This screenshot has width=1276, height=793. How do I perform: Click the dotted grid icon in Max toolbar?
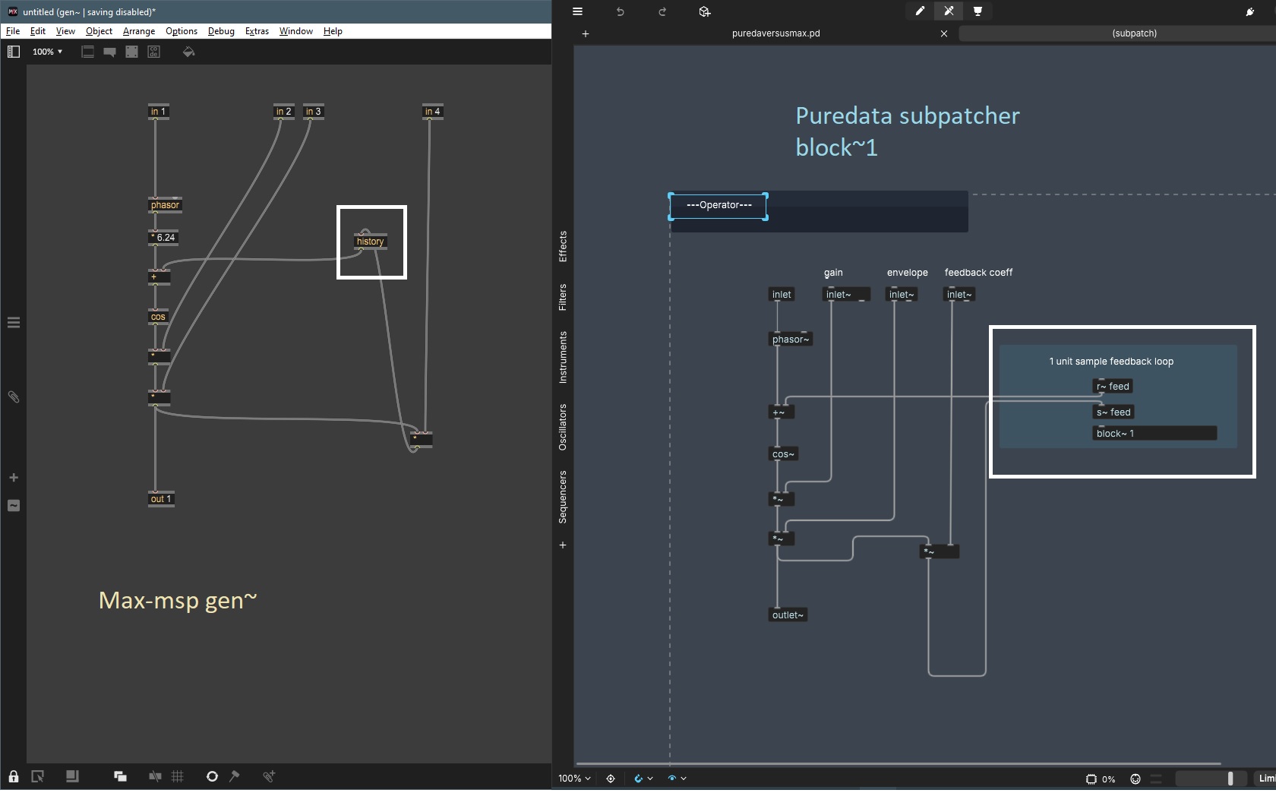point(154,52)
